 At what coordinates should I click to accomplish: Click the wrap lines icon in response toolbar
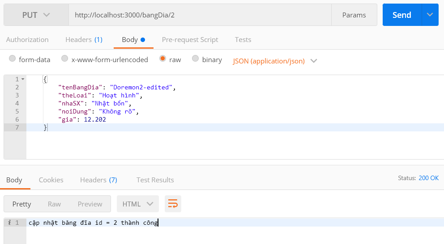click(173, 204)
